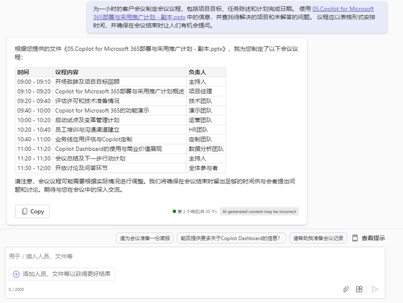Image resolution: width=403 pixels, height=303 pixels.
Task: Click the cell 运营团队
Action: (x=206, y=120)
